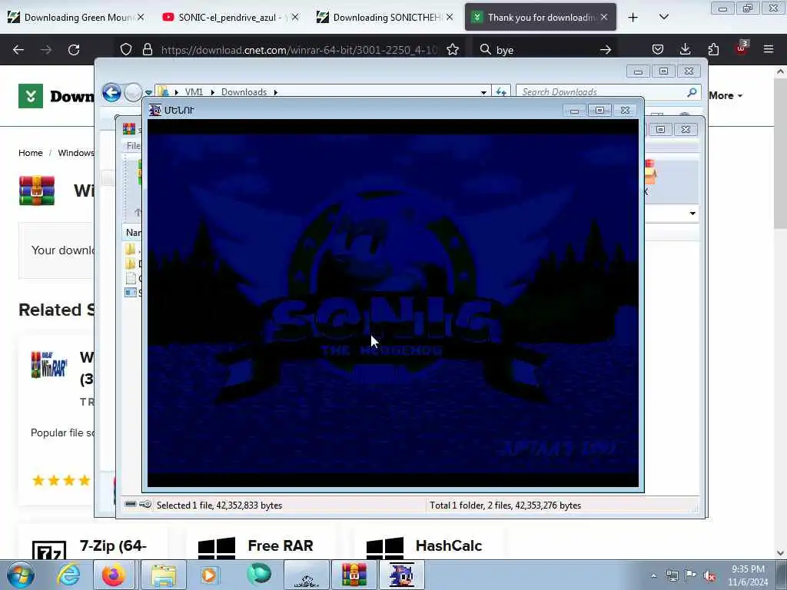Open the HashCalc related link

point(449,545)
